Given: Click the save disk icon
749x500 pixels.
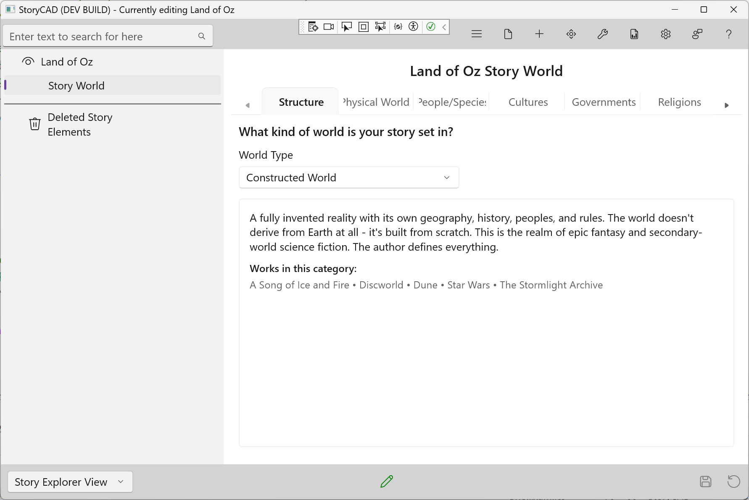Looking at the screenshot, I should (x=705, y=481).
